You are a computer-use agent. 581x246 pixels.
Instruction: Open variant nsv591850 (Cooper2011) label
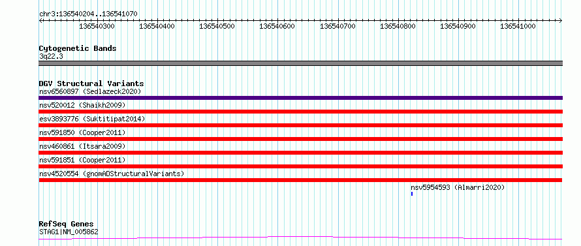tap(82, 132)
